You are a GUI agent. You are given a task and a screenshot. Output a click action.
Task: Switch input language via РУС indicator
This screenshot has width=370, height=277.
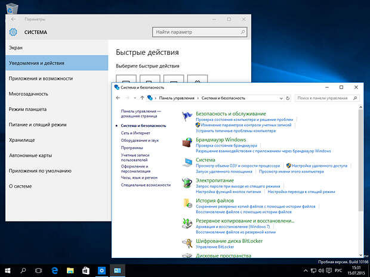tap(338, 270)
